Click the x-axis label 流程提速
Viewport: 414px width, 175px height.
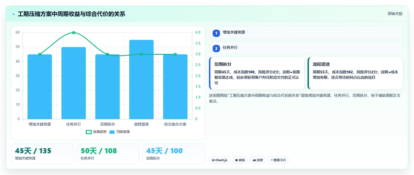click(x=141, y=124)
